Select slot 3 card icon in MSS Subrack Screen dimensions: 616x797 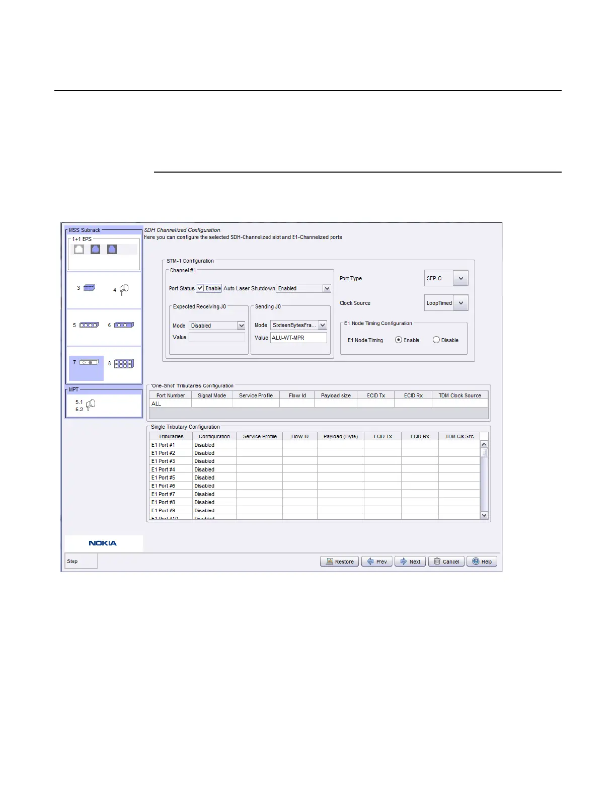point(89,288)
